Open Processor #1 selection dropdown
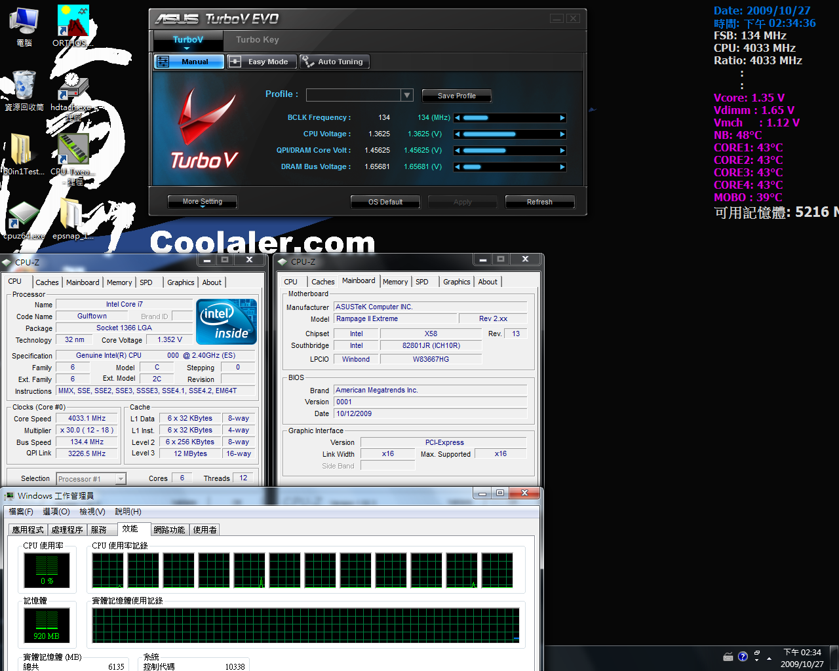The height and width of the screenshot is (671, 839). click(121, 479)
